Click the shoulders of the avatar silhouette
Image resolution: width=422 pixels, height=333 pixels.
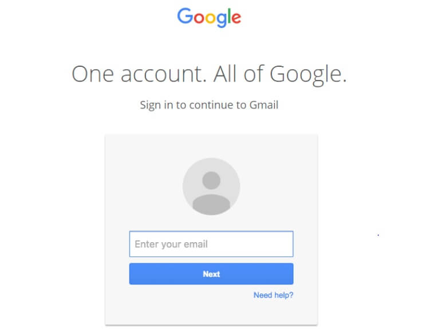coord(211,204)
